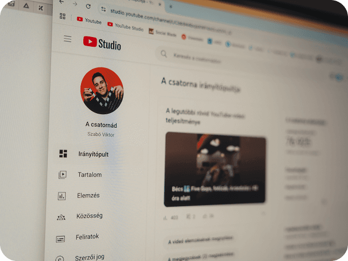
Task: Click the Elemzés bar chart icon
Action: (x=61, y=196)
